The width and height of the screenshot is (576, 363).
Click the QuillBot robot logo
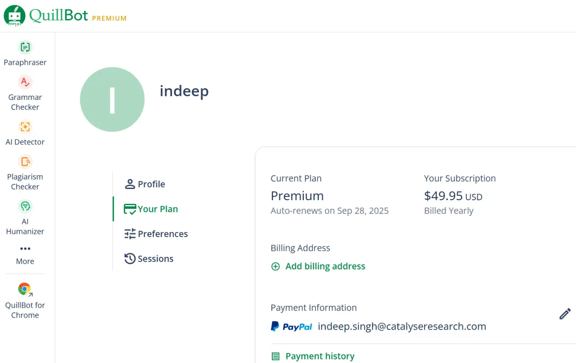coord(15,16)
